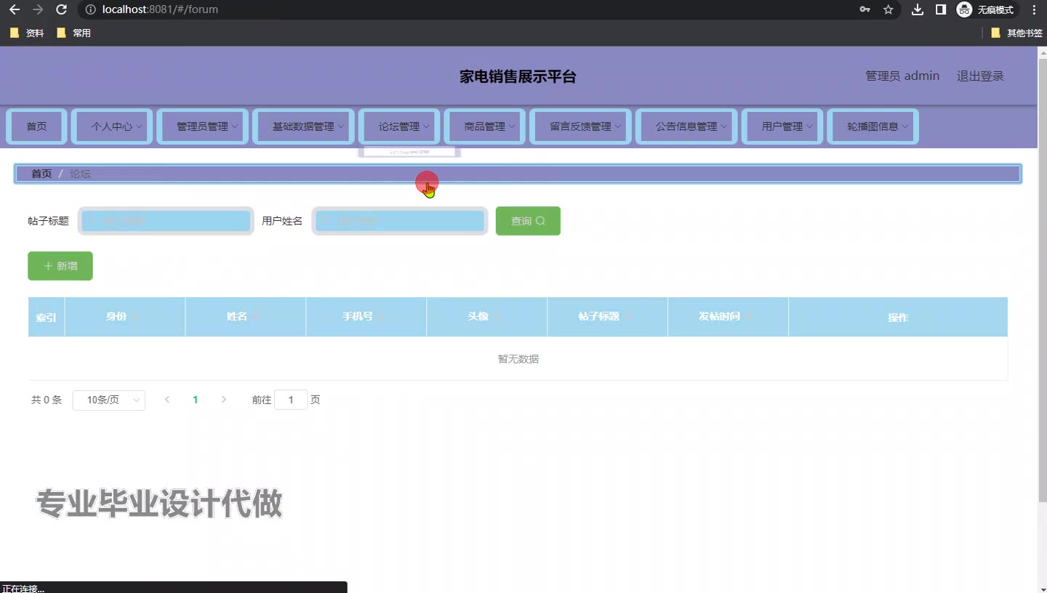Open the 常用 bookmark folder
1047x593 pixels.
[73, 33]
